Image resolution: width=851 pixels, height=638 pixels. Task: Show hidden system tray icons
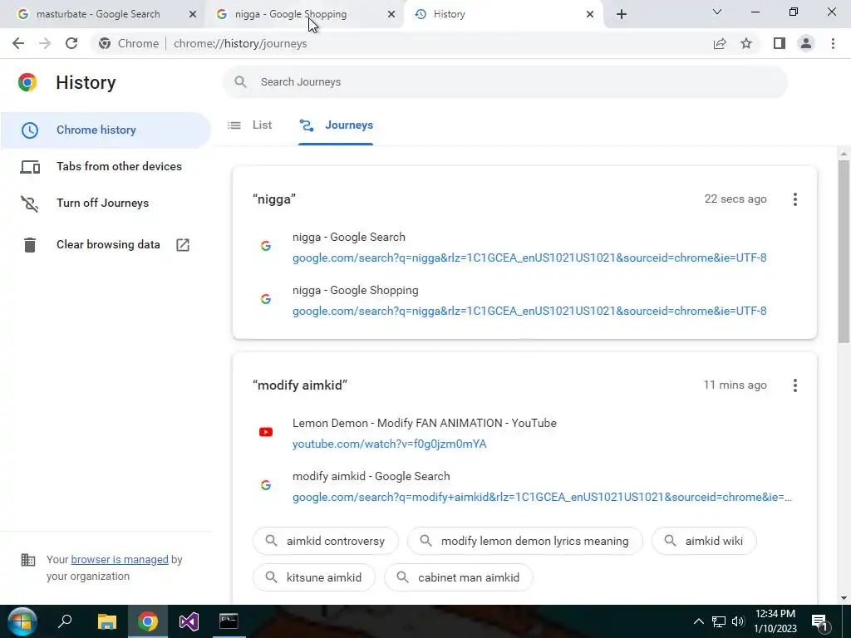pyautogui.click(x=698, y=621)
